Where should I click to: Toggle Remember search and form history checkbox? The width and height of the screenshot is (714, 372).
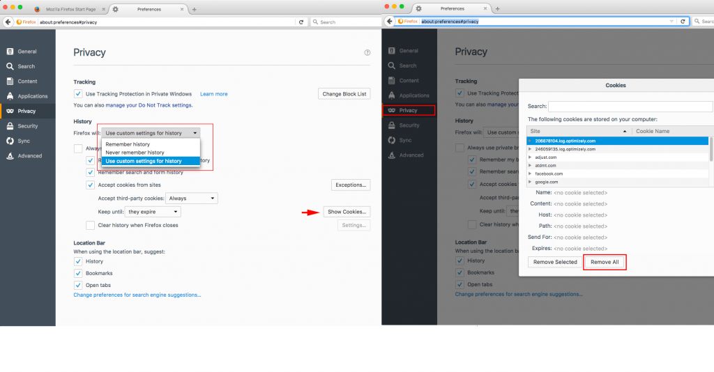coord(90,172)
